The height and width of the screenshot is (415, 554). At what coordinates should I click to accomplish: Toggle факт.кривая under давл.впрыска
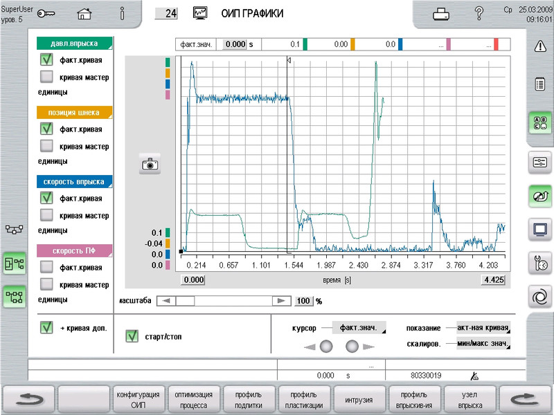(46, 59)
